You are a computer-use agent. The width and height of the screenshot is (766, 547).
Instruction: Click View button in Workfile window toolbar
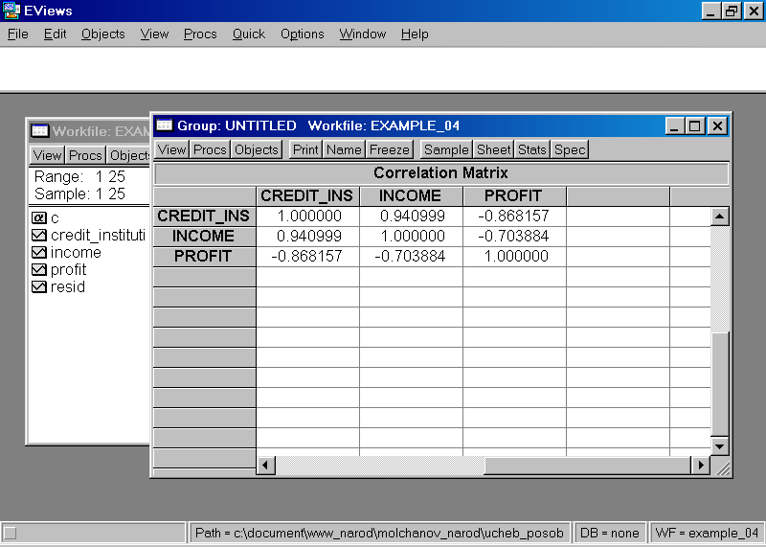47,155
